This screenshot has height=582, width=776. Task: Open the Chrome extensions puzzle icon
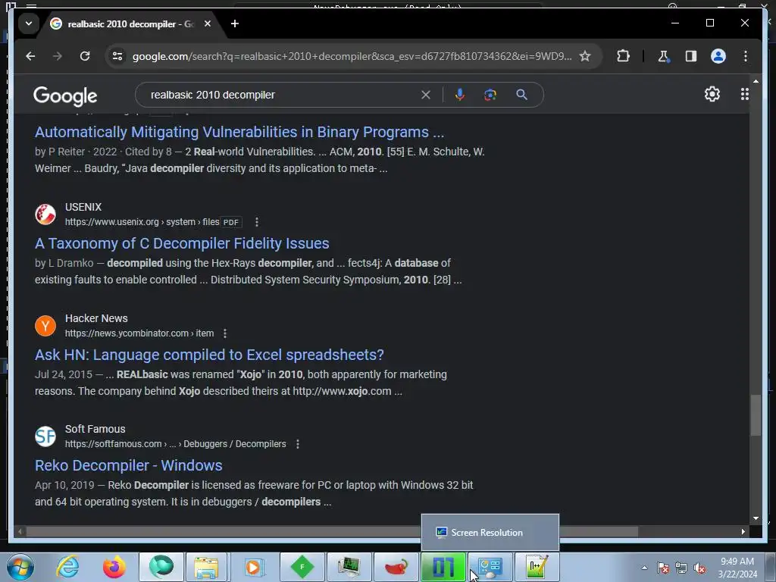(x=623, y=56)
